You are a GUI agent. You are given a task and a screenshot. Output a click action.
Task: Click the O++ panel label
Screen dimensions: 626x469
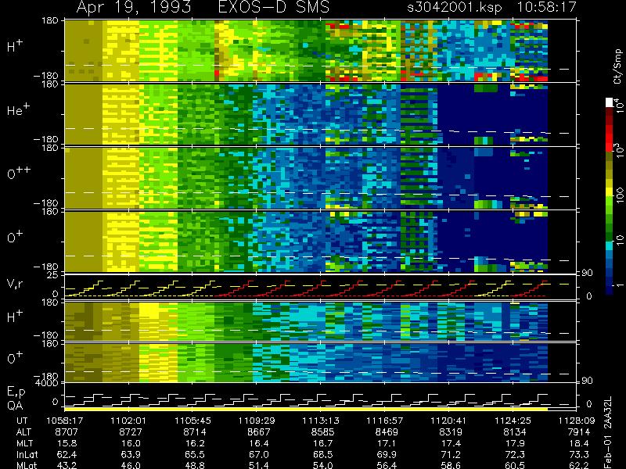(19, 173)
